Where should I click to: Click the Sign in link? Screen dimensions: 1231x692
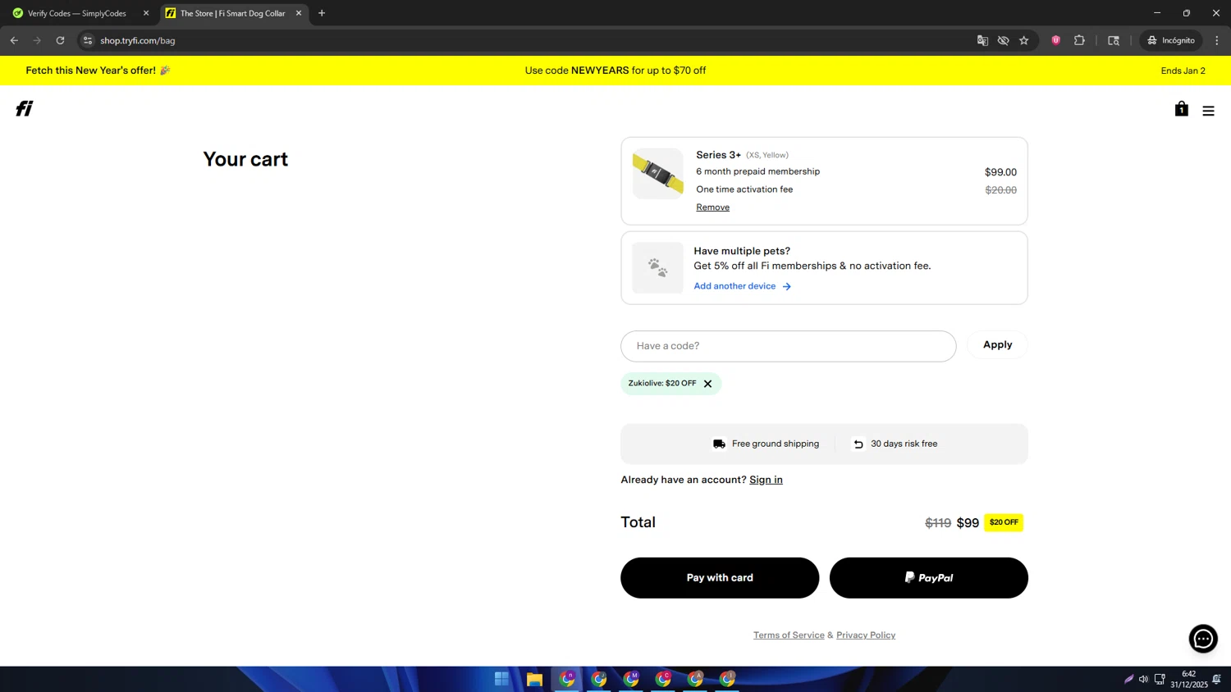click(766, 480)
